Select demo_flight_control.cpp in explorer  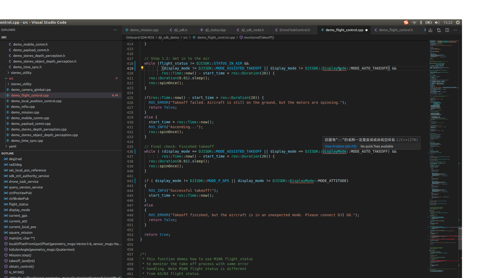pyautogui.click(x=61, y=95)
